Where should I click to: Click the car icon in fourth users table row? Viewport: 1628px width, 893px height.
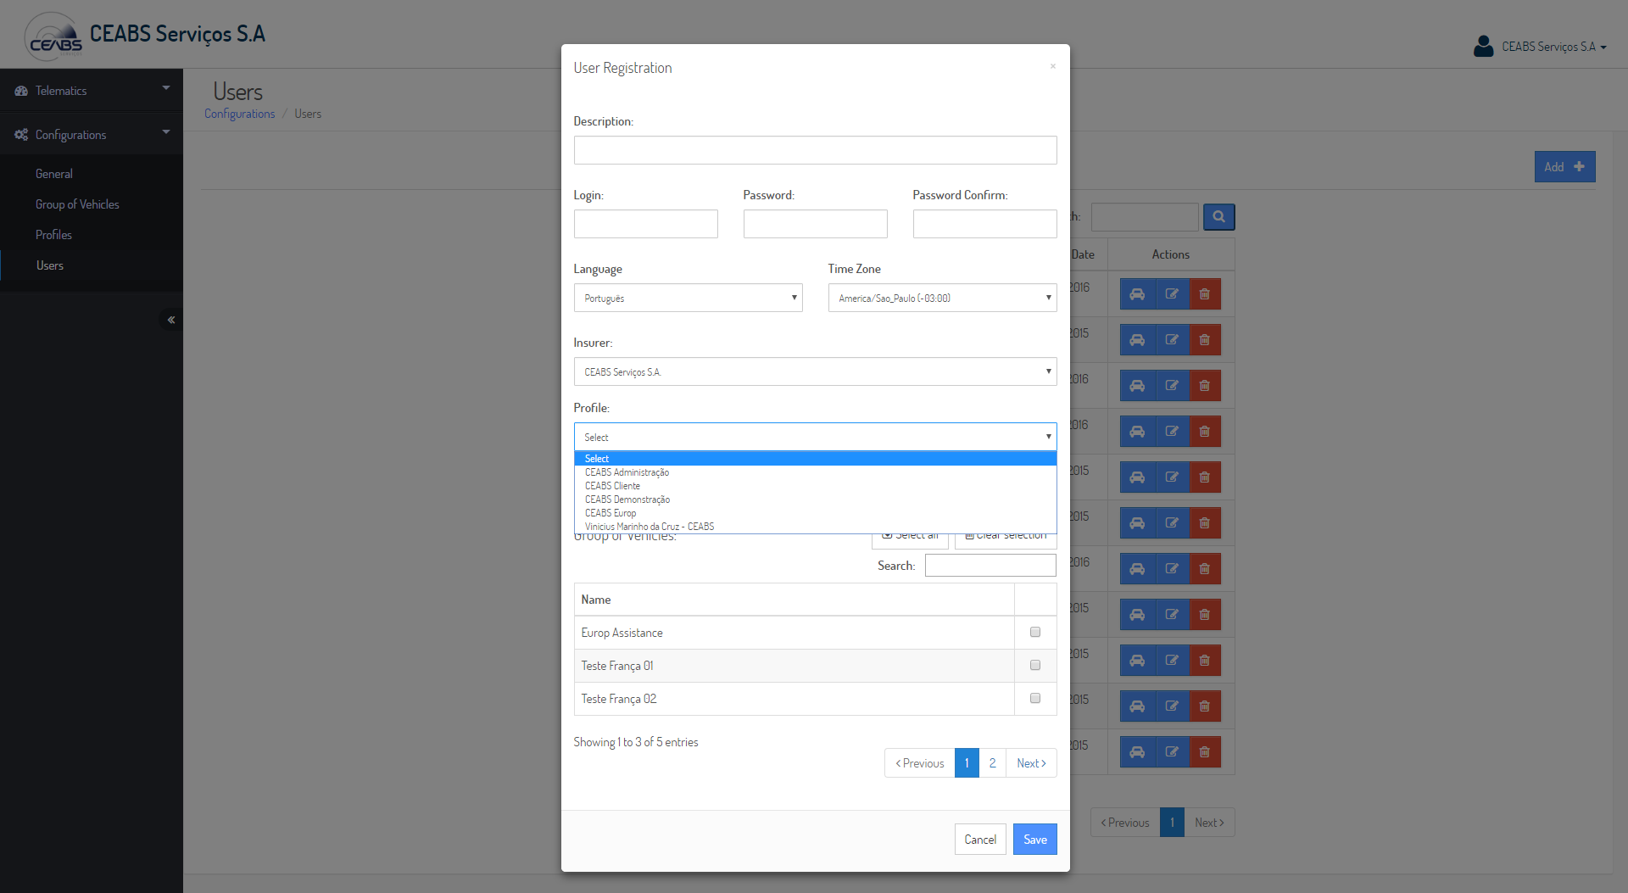point(1137,432)
